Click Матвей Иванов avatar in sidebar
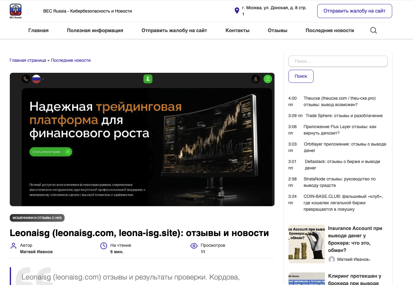The height and width of the screenshot is (285, 413). [x=332, y=259]
